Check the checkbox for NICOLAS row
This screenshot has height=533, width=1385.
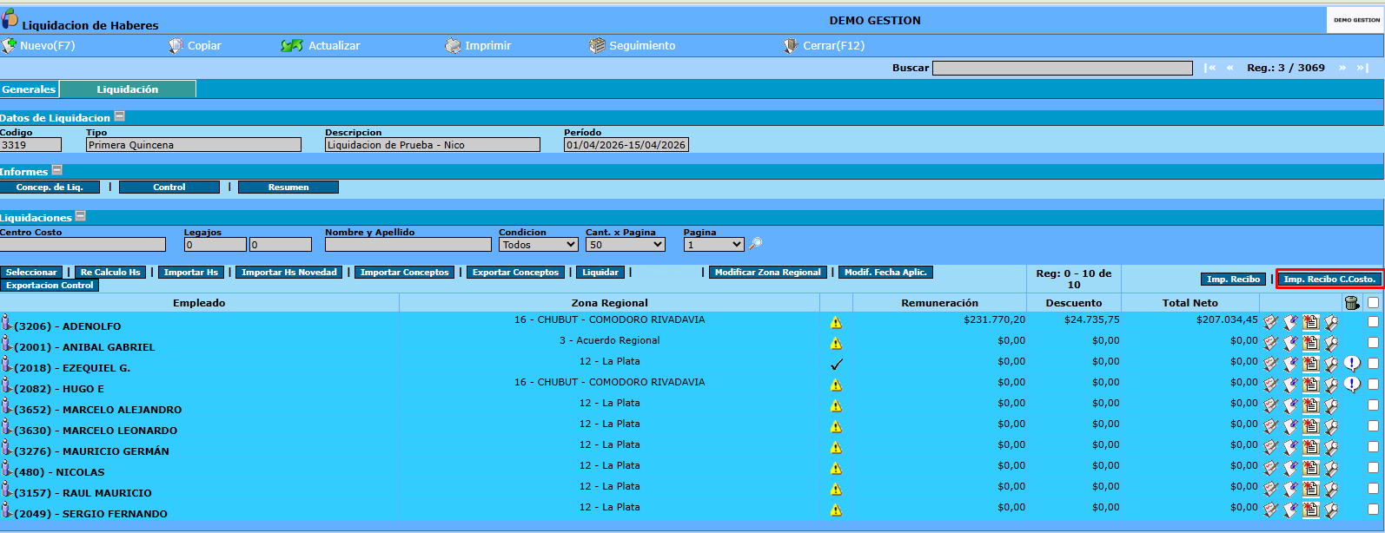[x=1373, y=468]
